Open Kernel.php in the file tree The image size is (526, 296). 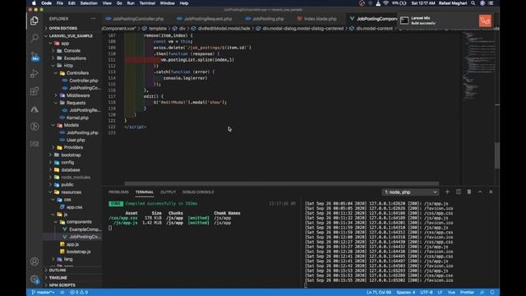[77, 118]
